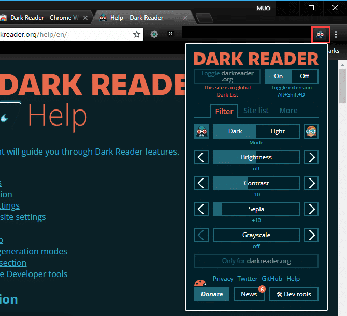This screenshot has width=347, height=316.
Task: Click the small dark extension icon beside the gear
Action: click(170, 34)
